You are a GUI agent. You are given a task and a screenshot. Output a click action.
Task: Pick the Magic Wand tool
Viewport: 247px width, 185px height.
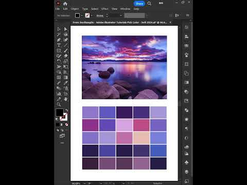[x=59, y=34]
